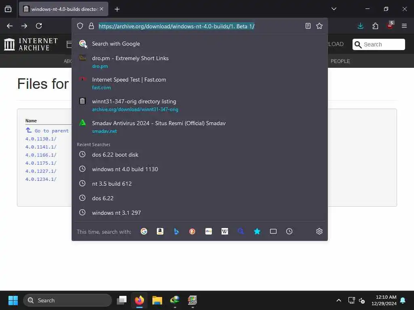414x310 pixels.
Task: Reload the current page
Action: pos(39,26)
